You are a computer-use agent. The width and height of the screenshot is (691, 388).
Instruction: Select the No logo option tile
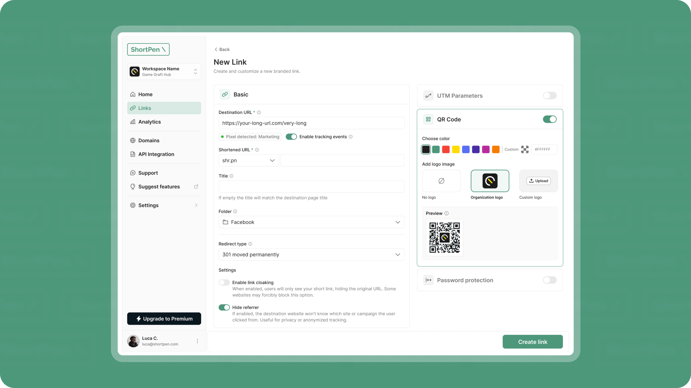(441, 181)
